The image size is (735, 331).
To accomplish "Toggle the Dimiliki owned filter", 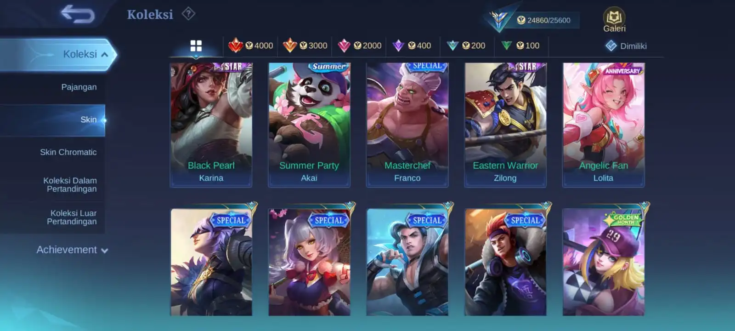I will tap(626, 46).
